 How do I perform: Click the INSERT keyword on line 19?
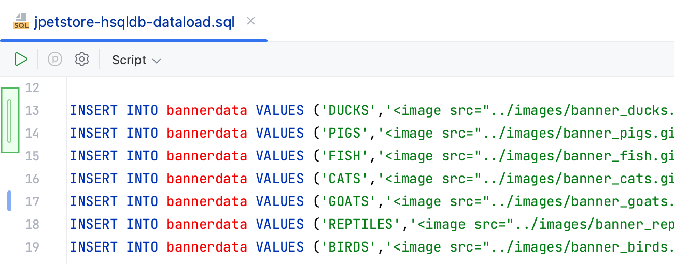pos(94,247)
